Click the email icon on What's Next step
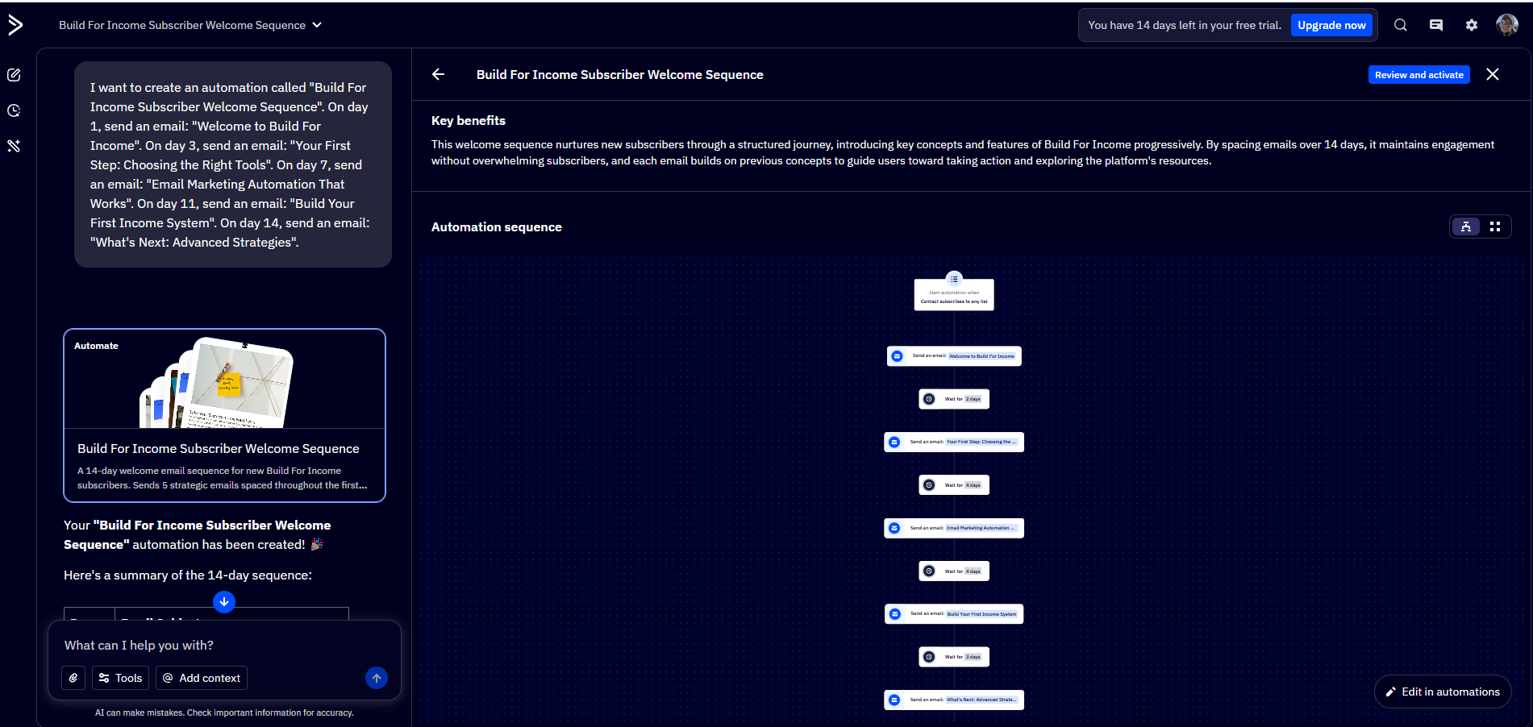The image size is (1533, 727). pos(894,700)
